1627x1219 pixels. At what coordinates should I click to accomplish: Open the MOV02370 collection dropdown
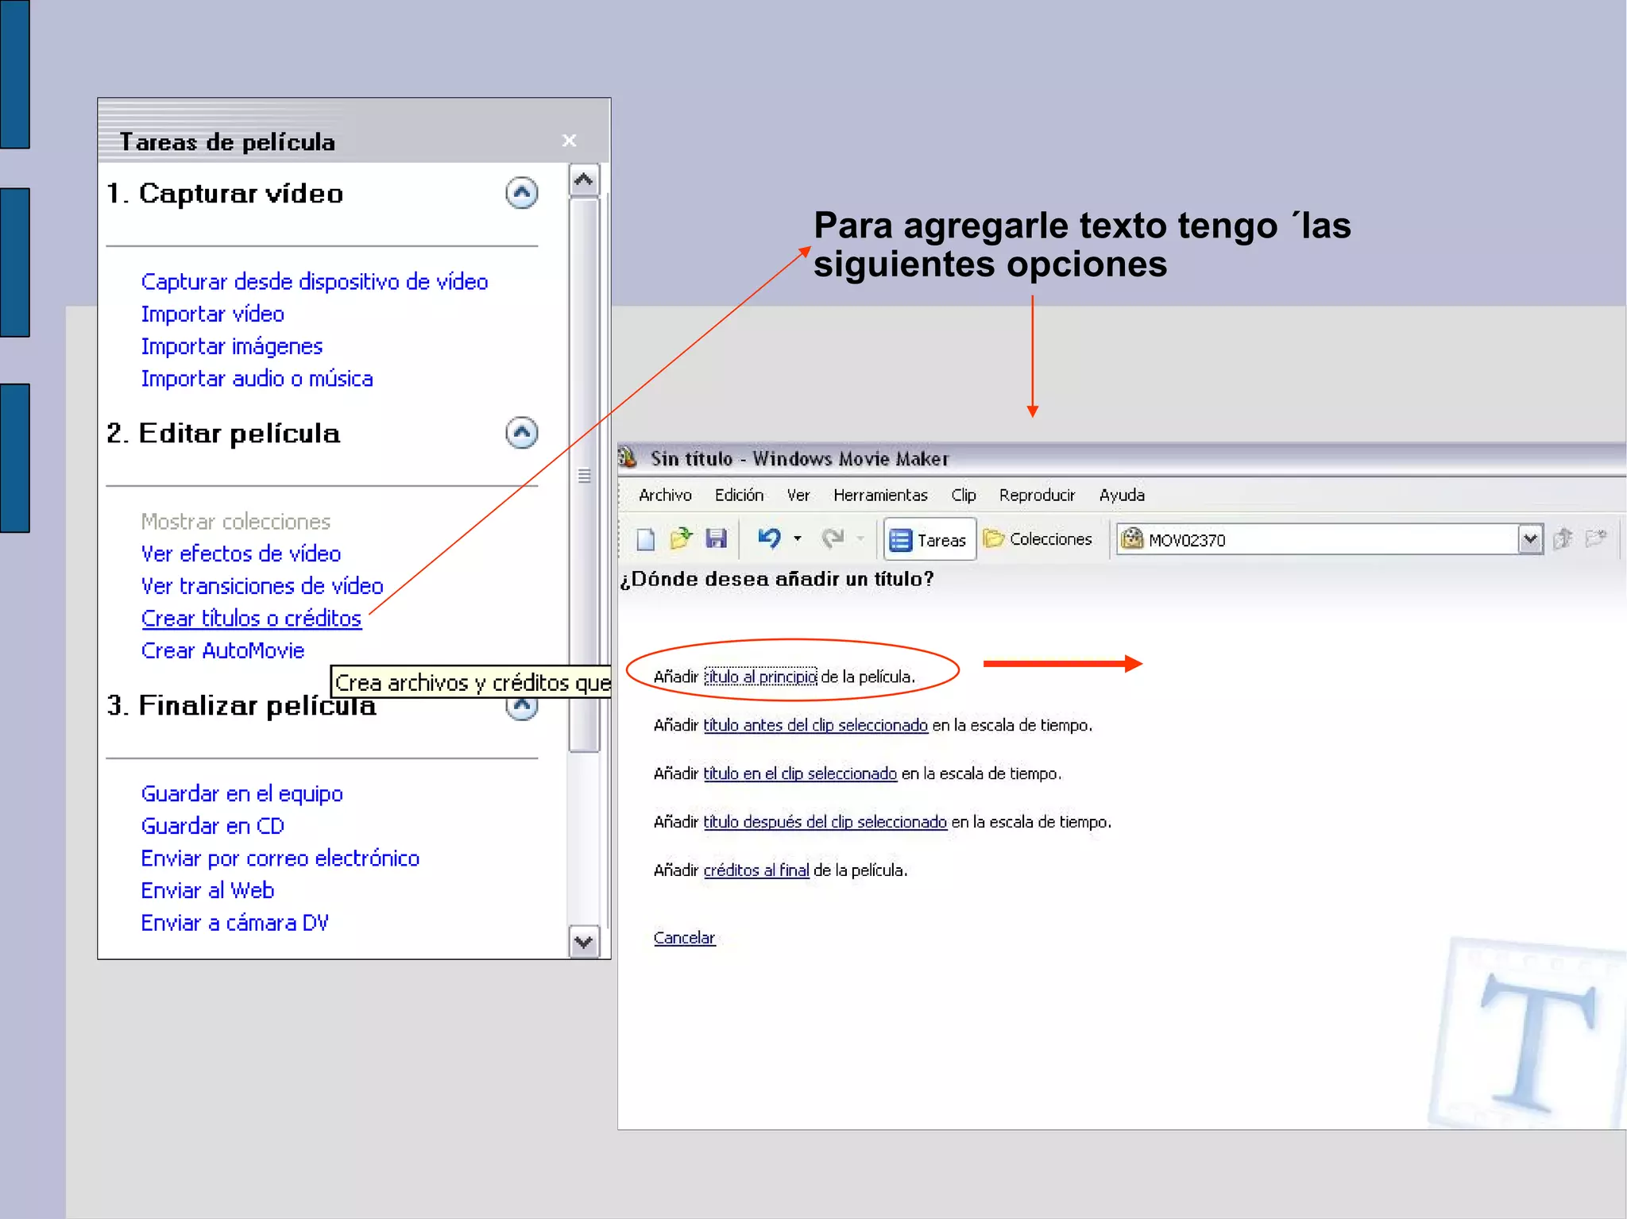click(x=1530, y=539)
